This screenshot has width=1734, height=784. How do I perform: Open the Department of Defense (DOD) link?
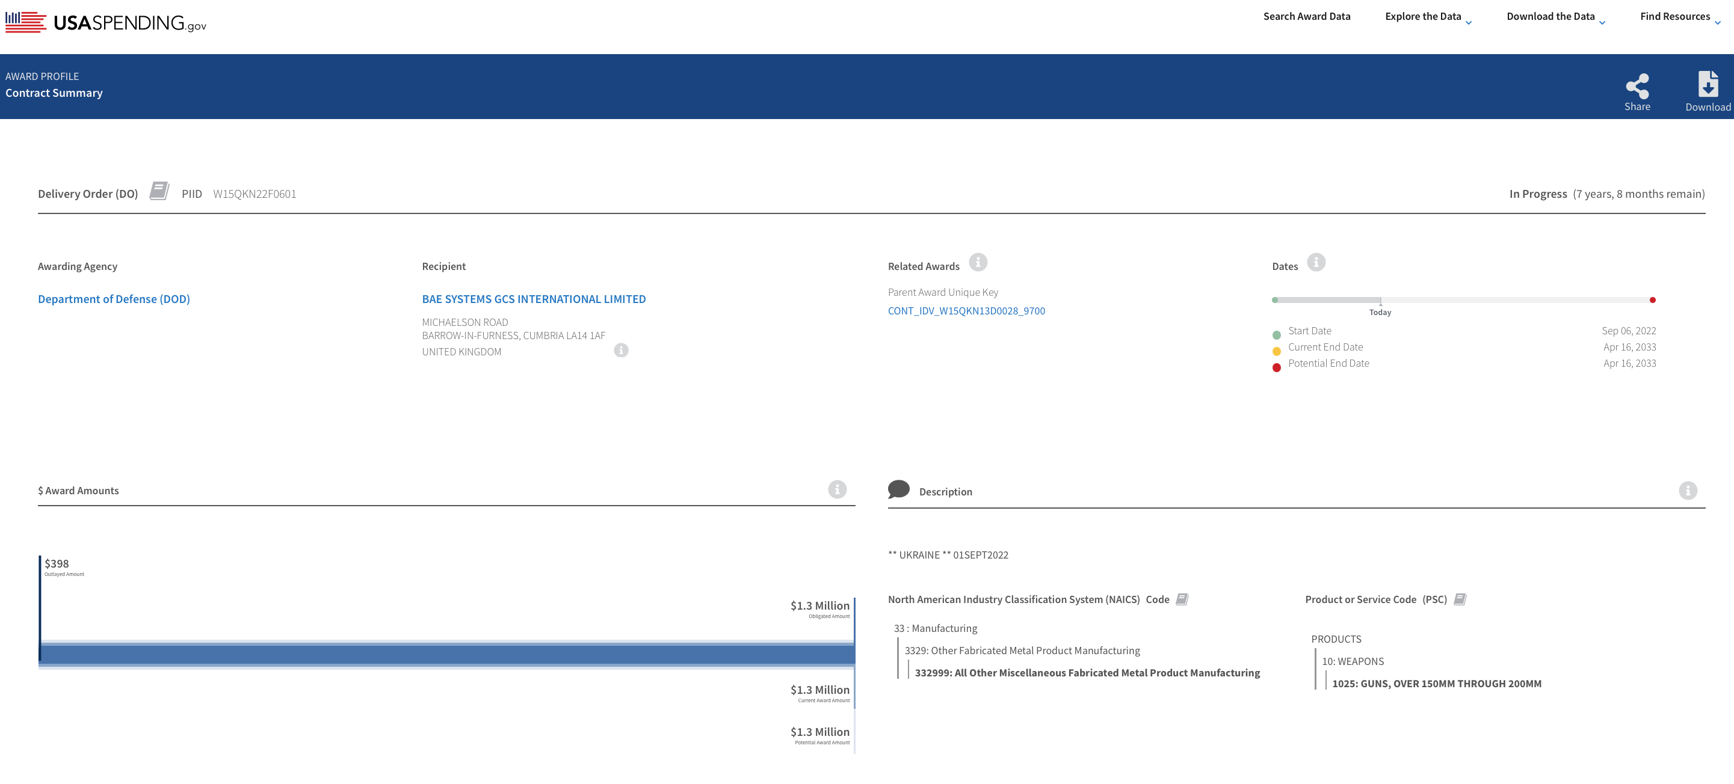pos(114,299)
